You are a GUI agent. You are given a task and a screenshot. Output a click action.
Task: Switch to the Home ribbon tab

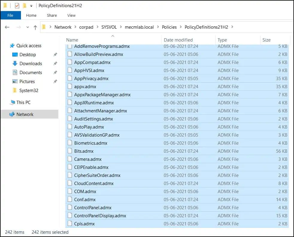pyautogui.click(x=31, y=15)
